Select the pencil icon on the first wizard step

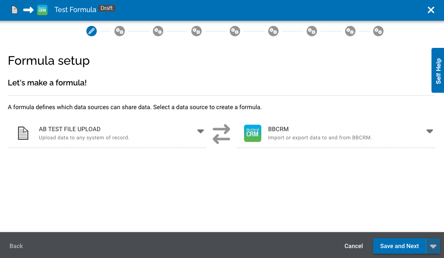(91, 31)
